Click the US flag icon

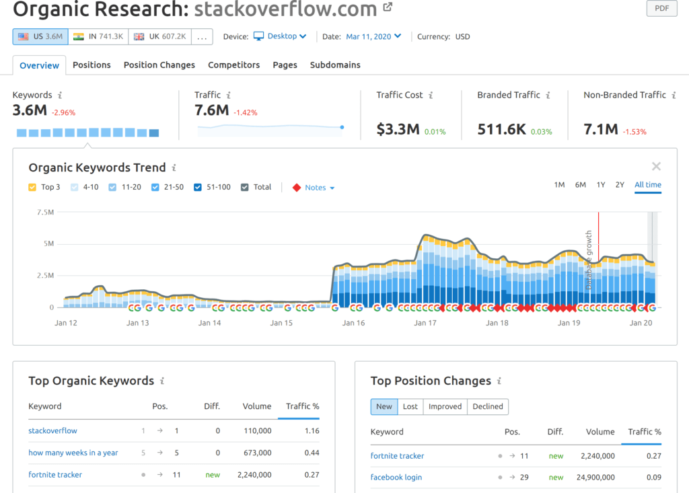24,36
